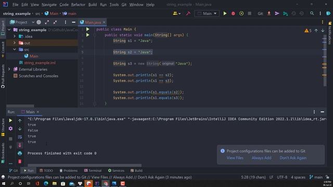Open Problems tool window tab
The height and width of the screenshot is (187, 333).
coord(68,170)
